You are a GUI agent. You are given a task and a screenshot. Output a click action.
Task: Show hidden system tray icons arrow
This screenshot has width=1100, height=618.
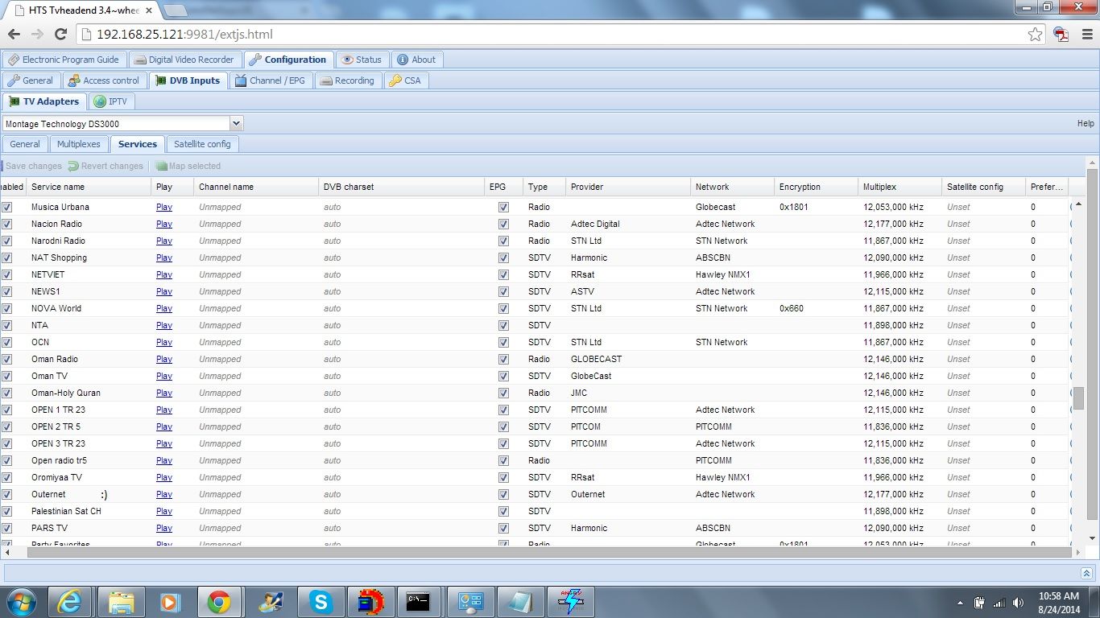pos(960,603)
